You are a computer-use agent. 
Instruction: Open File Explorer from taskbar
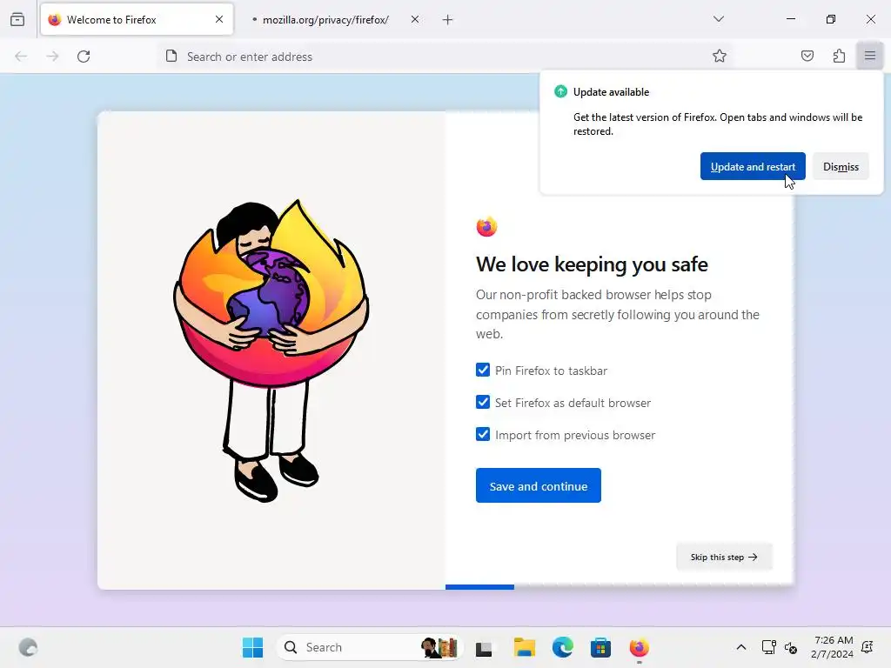click(x=524, y=647)
